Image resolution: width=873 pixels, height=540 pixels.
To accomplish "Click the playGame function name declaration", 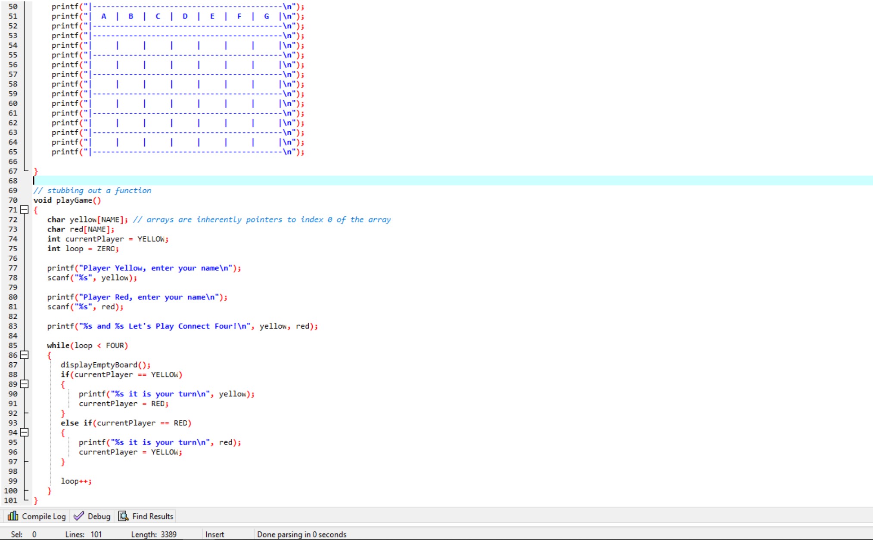I will (74, 201).
